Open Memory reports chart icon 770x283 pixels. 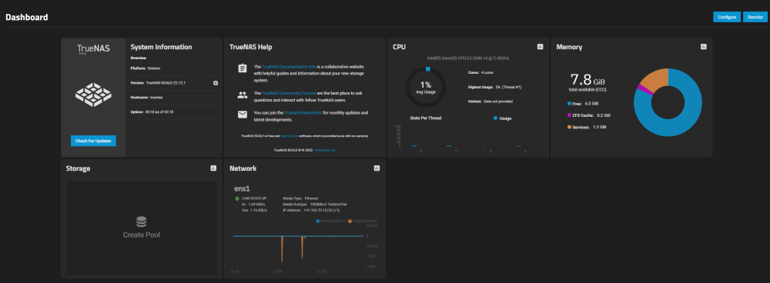click(703, 47)
